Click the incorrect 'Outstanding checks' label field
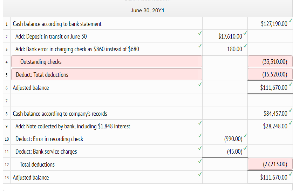This screenshot has height=195, width=293. (107, 61)
